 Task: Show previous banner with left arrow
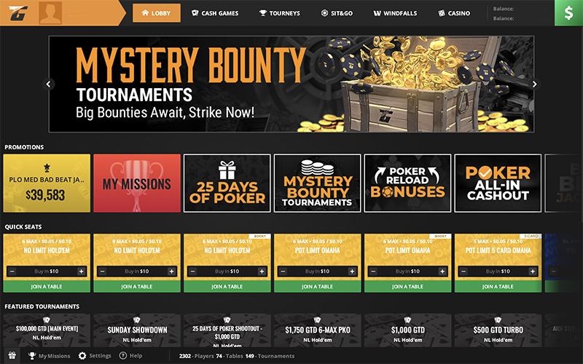(x=48, y=84)
